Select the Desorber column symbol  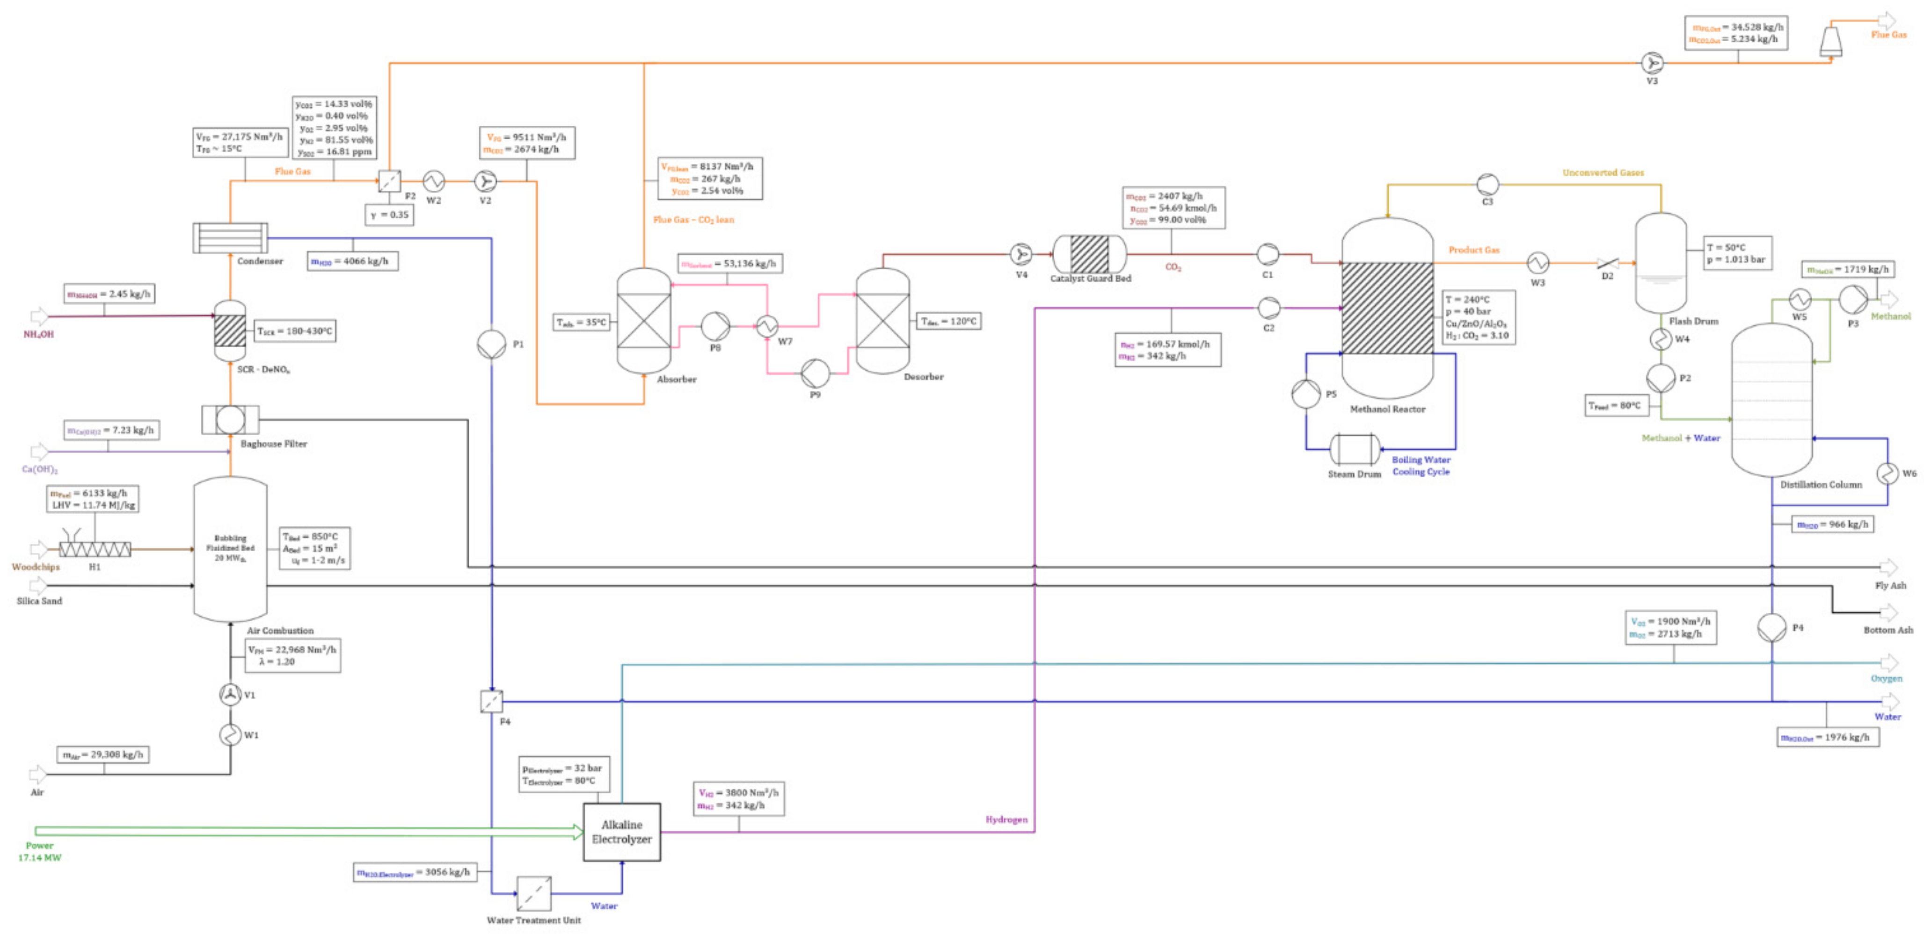coord(882,321)
